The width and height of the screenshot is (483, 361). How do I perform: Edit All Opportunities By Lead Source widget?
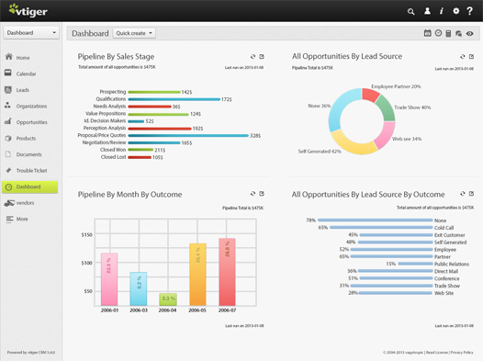tap(472, 56)
